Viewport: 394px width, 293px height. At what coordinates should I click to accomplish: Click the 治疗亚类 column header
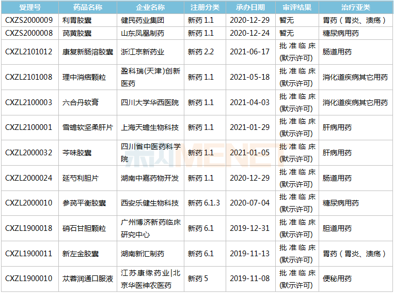356,7
